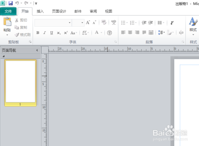Click the 剪切 (Cut) button
199x146 pixels.
tap(21, 20)
